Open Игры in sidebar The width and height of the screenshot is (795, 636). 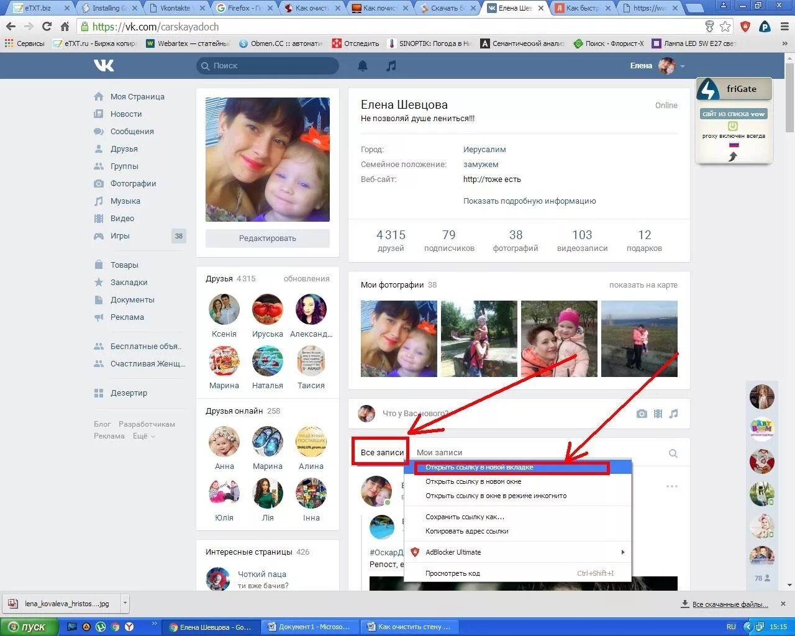(x=120, y=236)
